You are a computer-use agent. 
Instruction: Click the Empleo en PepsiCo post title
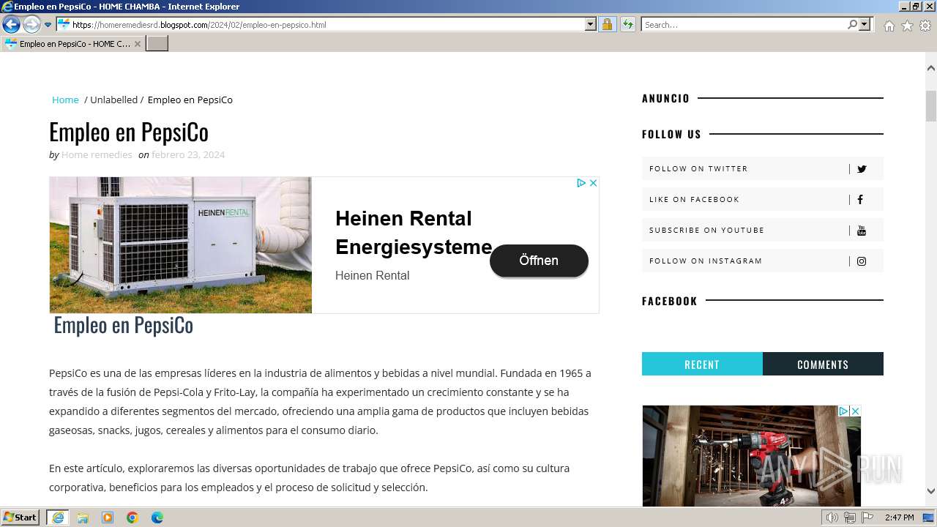pyautogui.click(x=129, y=132)
